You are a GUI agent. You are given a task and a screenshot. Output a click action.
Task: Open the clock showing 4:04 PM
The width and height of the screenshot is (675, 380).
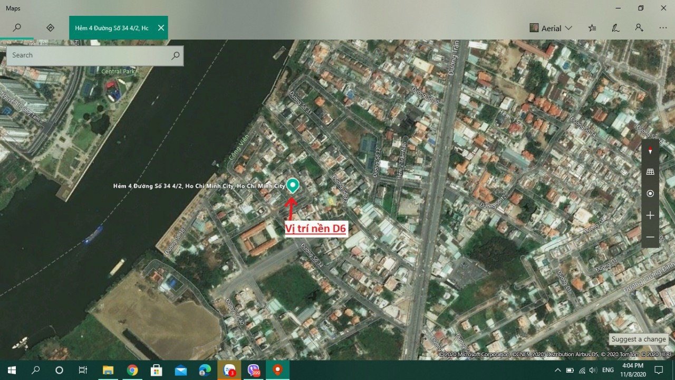pyautogui.click(x=632, y=370)
